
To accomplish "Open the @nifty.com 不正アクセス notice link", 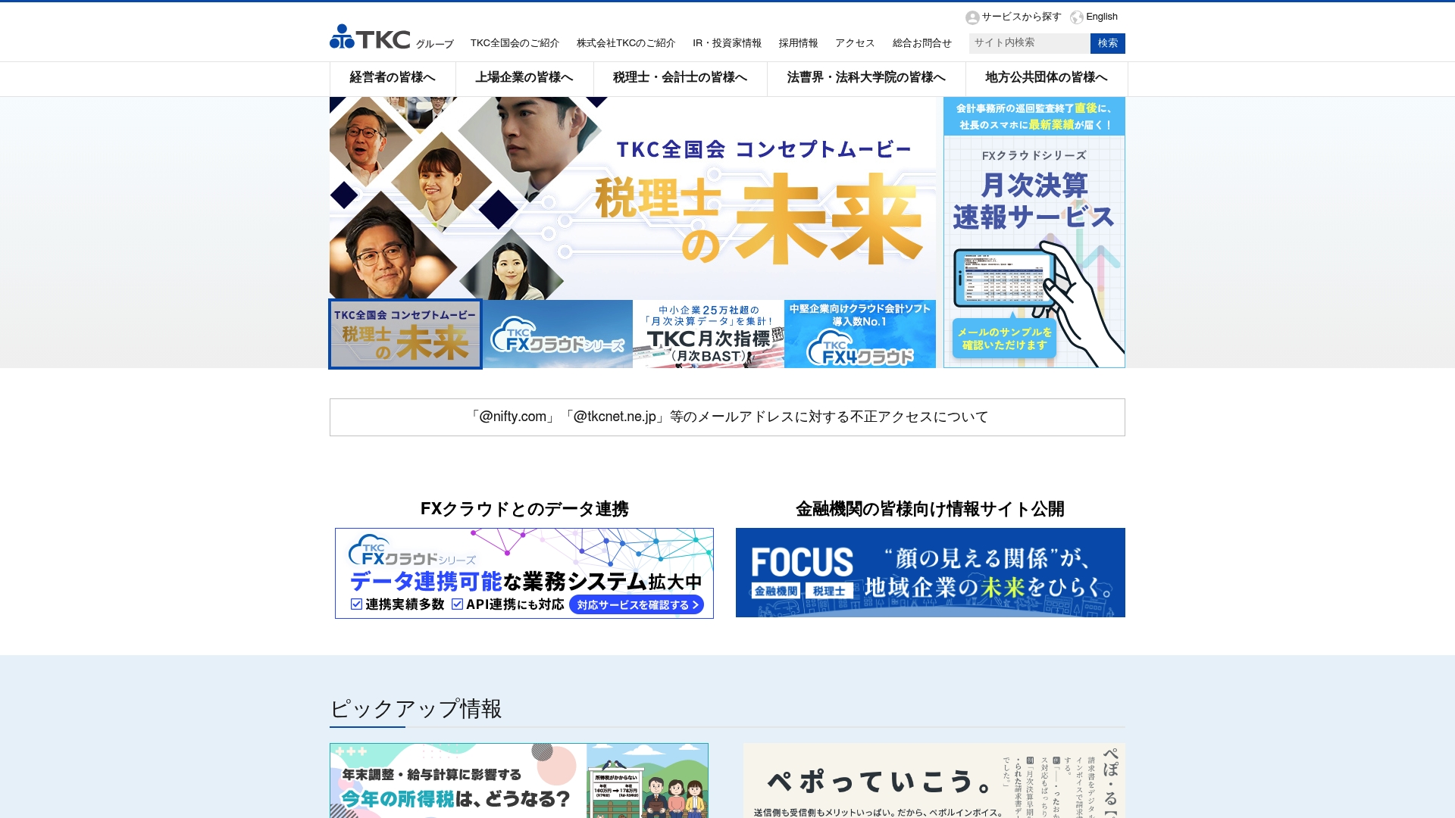I will [x=727, y=417].
